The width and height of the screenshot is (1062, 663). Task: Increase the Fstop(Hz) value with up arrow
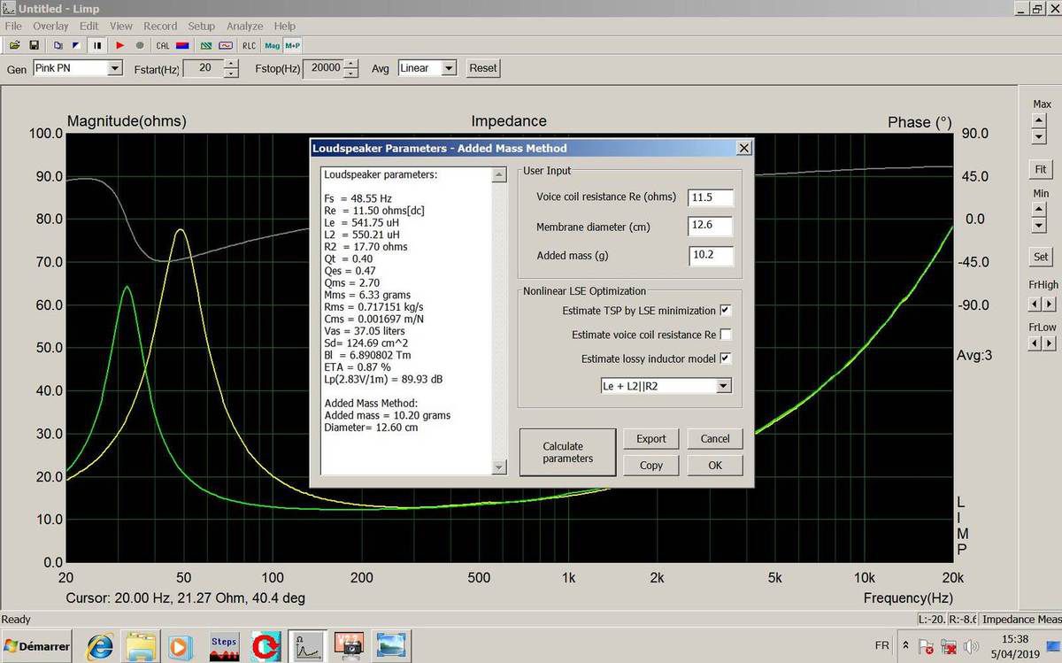pyautogui.click(x=350, y=64)
